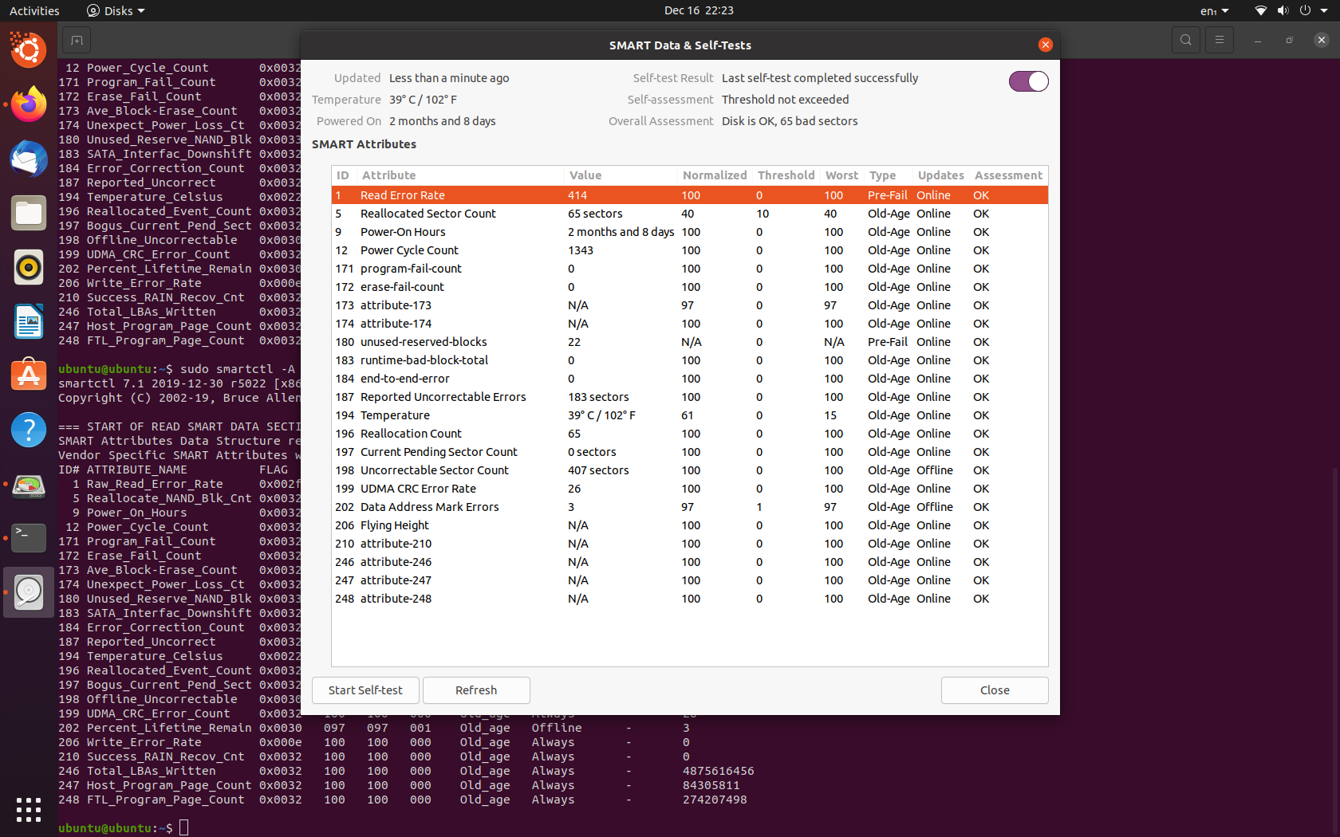Viewport: 1340px width, 837px height.
Task: Launch Rhythmbox music player from the dock
Action: coord(29,267)
